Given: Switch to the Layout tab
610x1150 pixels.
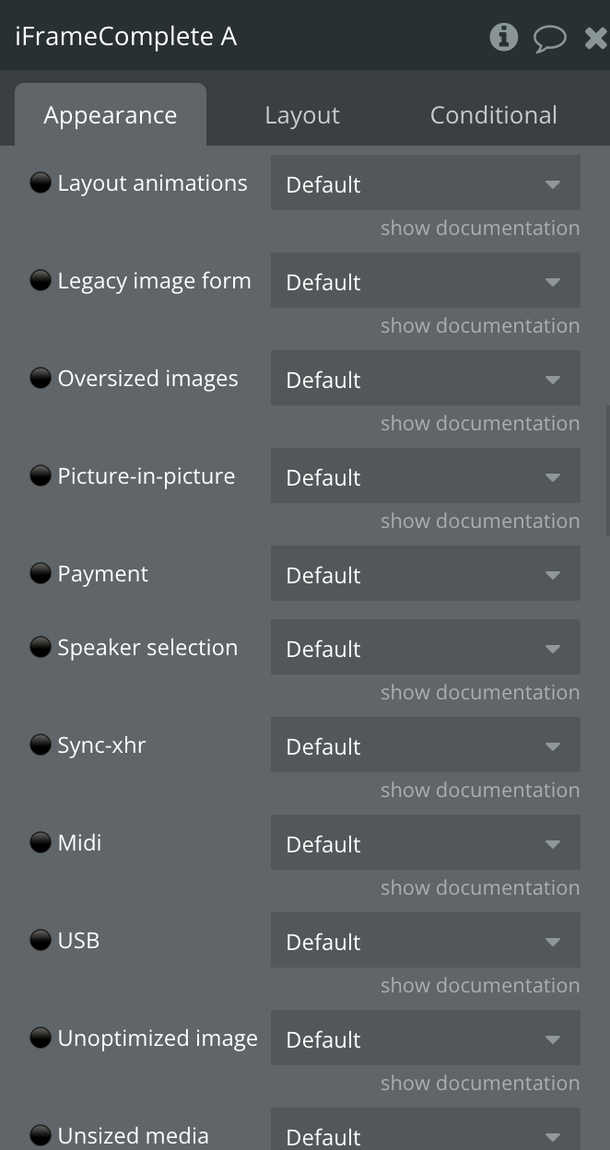Looking at the screenshot, I should [x=302, y=115].
